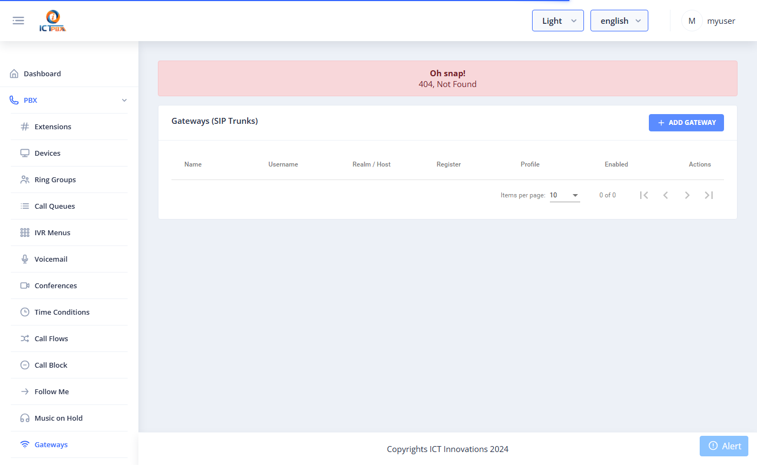Open the Light theme dropdown
The width and height of the screenshot is (757, 465).
[558, 21]
